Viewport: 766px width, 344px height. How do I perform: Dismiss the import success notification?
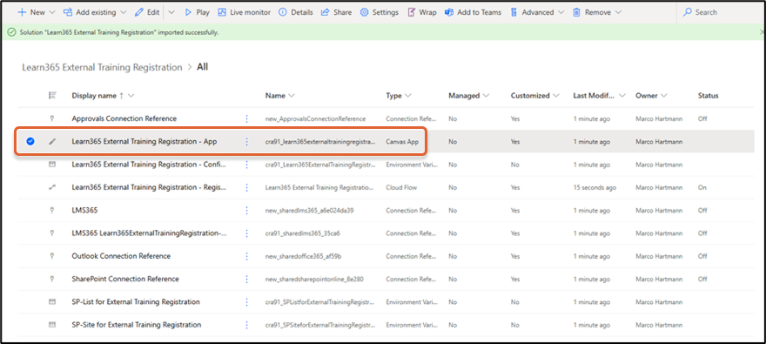(762, 31)
